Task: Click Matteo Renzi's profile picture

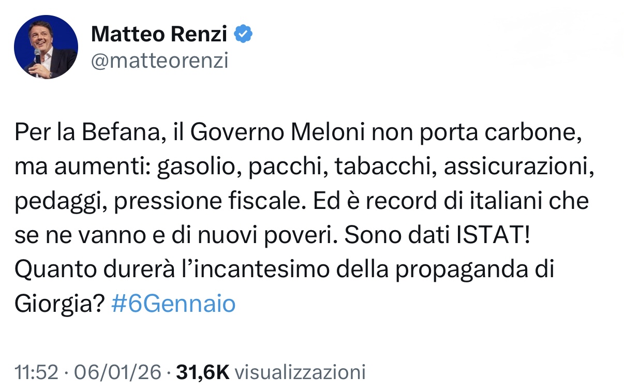Action: coord(46,47)
